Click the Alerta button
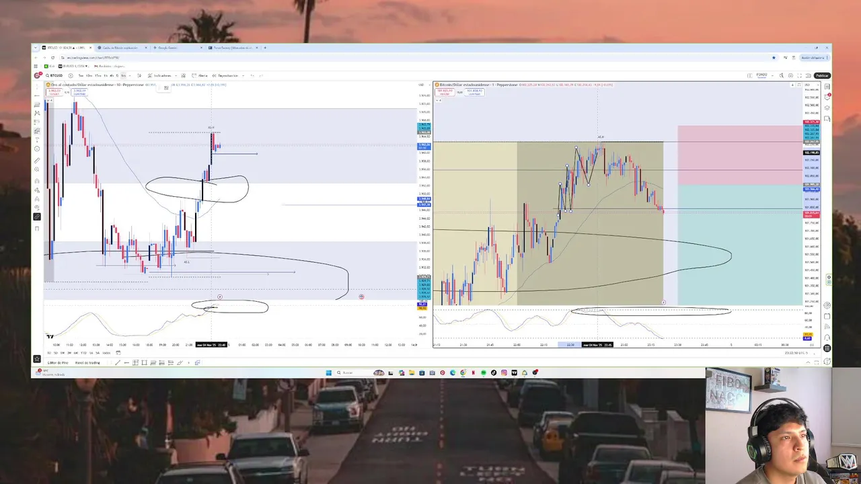861x484 pixels. (199, 75)
